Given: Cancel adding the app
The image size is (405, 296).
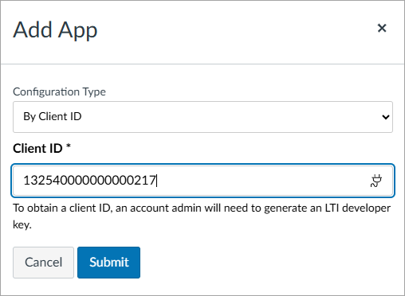Looking at the screenshot, I should (43, 263).
